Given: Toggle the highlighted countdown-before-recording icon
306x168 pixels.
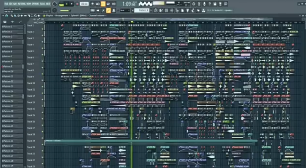Looking at the screenshot, I should coord(103,4).
